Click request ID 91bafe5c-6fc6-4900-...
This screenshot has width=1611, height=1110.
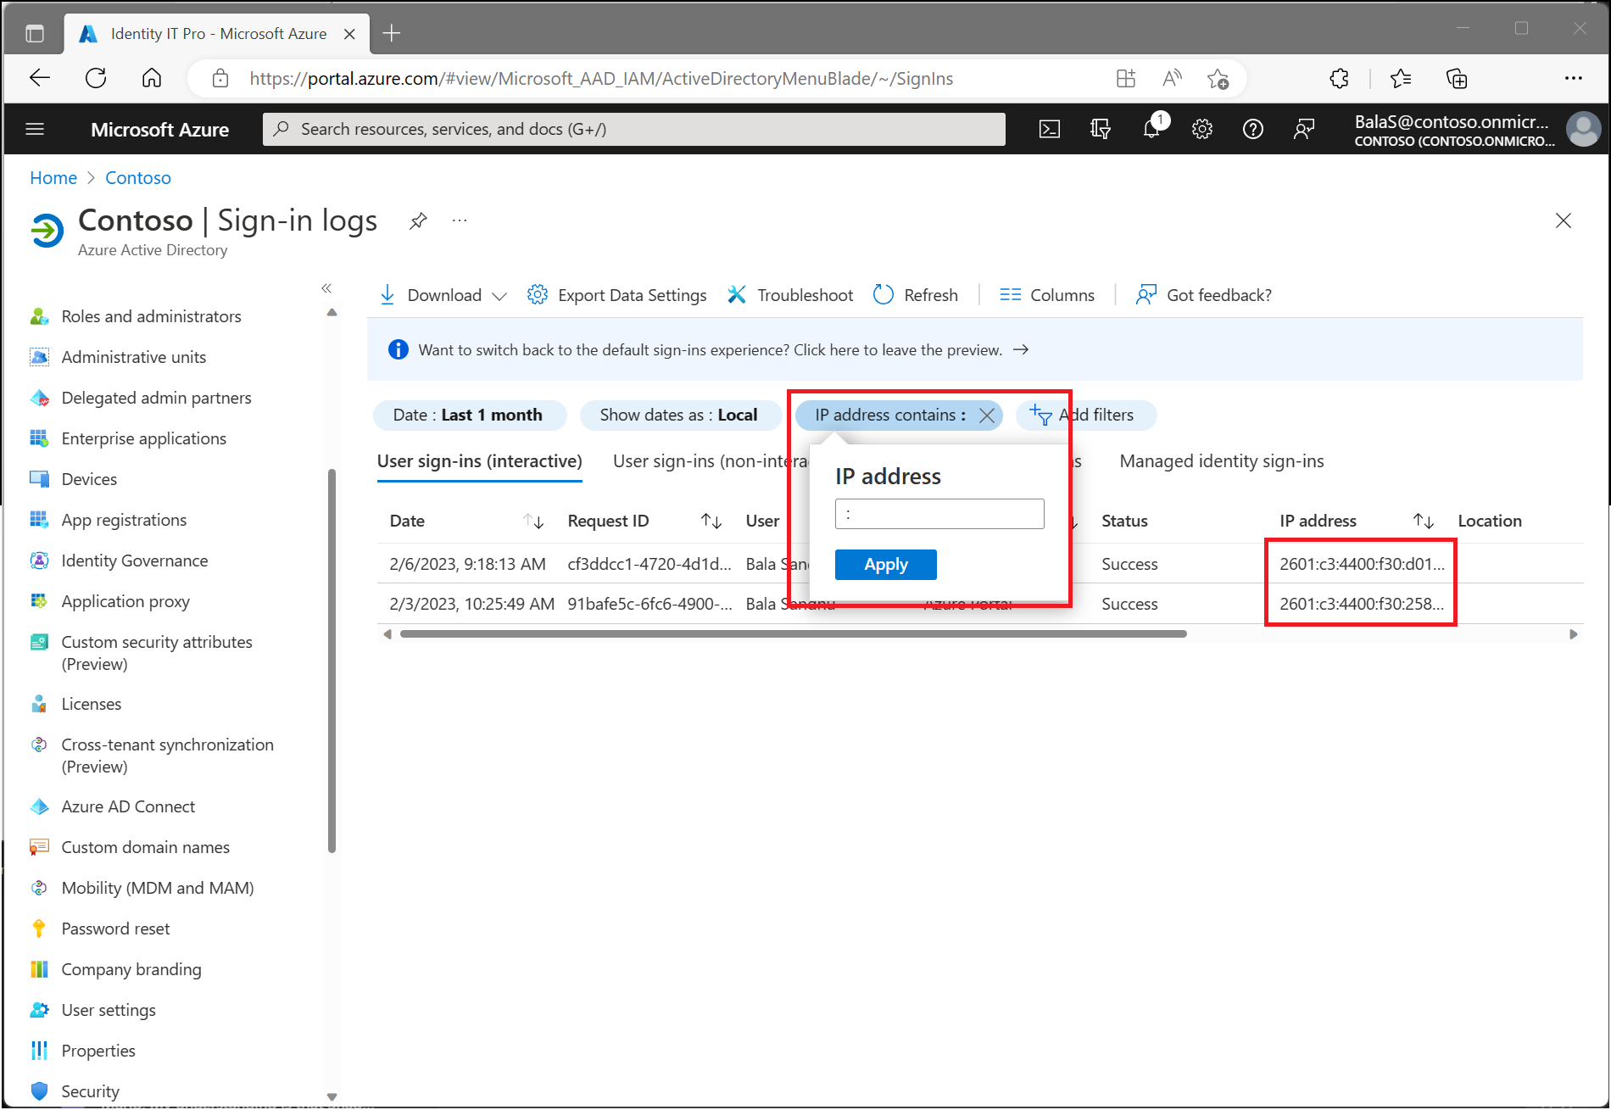click(649, 604)
